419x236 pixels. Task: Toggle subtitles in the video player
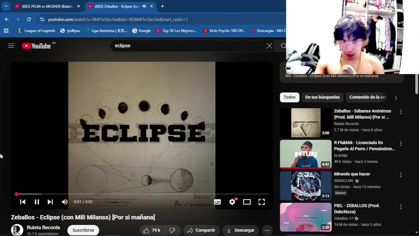[x=217, y=202]
